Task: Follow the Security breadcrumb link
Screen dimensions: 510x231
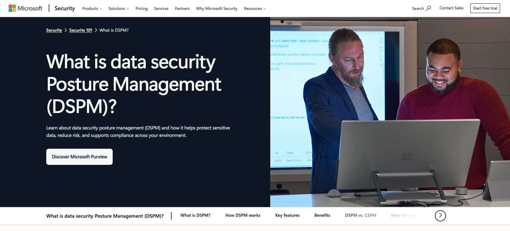Action: pyautogui.click(x=54, y=30)
